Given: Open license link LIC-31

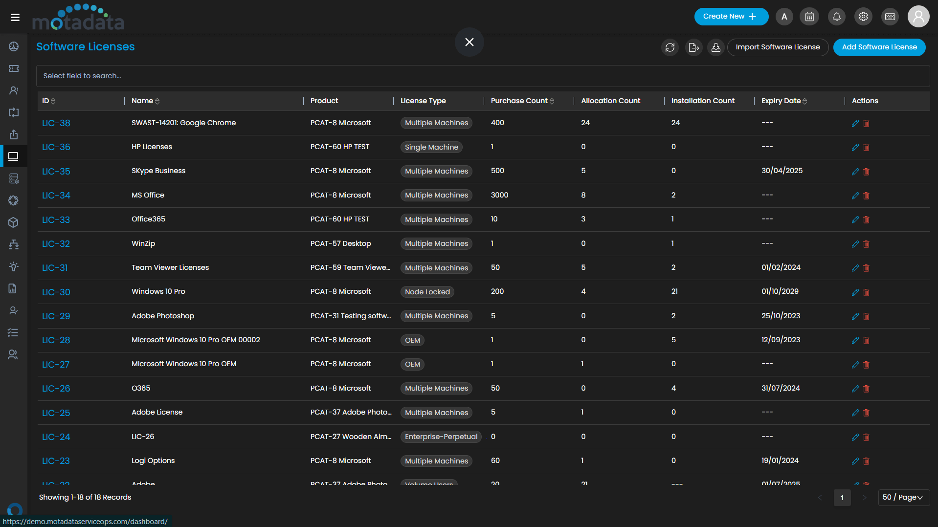Looking at the screenshot, I should pyautogui.click(x=55, y=268).
